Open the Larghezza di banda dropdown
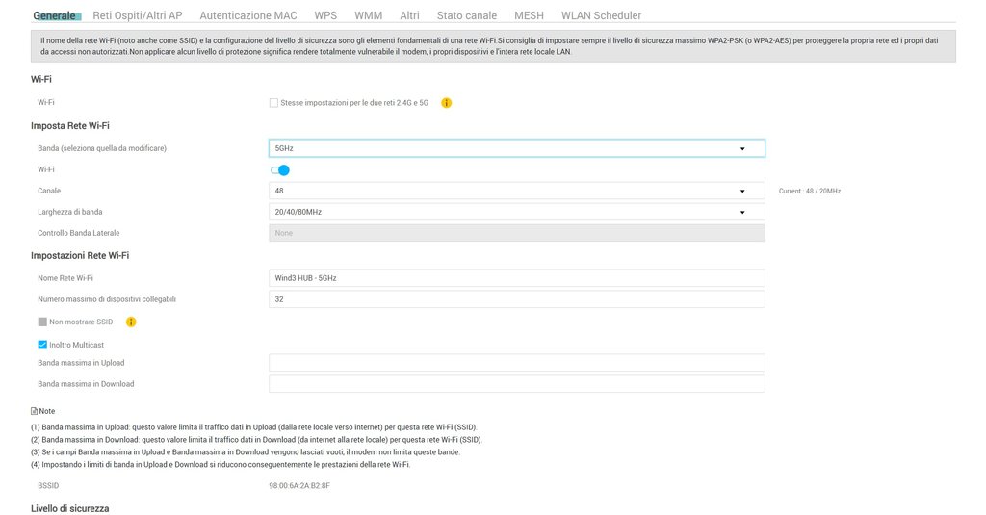The height and width of the screenshot is (515, 986). 516,212
